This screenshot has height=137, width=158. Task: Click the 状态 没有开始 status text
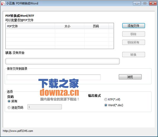click(x=15, y=53)
